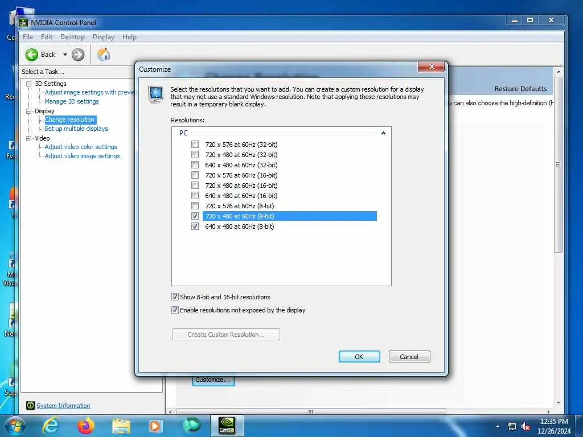The width and height of the screenshot is (583, 437).
Task: Click System Information icon
Action: point(31,406)
